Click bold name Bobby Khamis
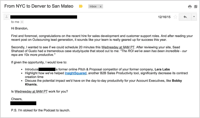 (177, 81)
